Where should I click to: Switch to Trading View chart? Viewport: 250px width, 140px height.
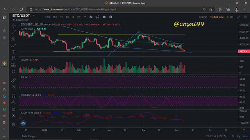click(x=217, y=17)
